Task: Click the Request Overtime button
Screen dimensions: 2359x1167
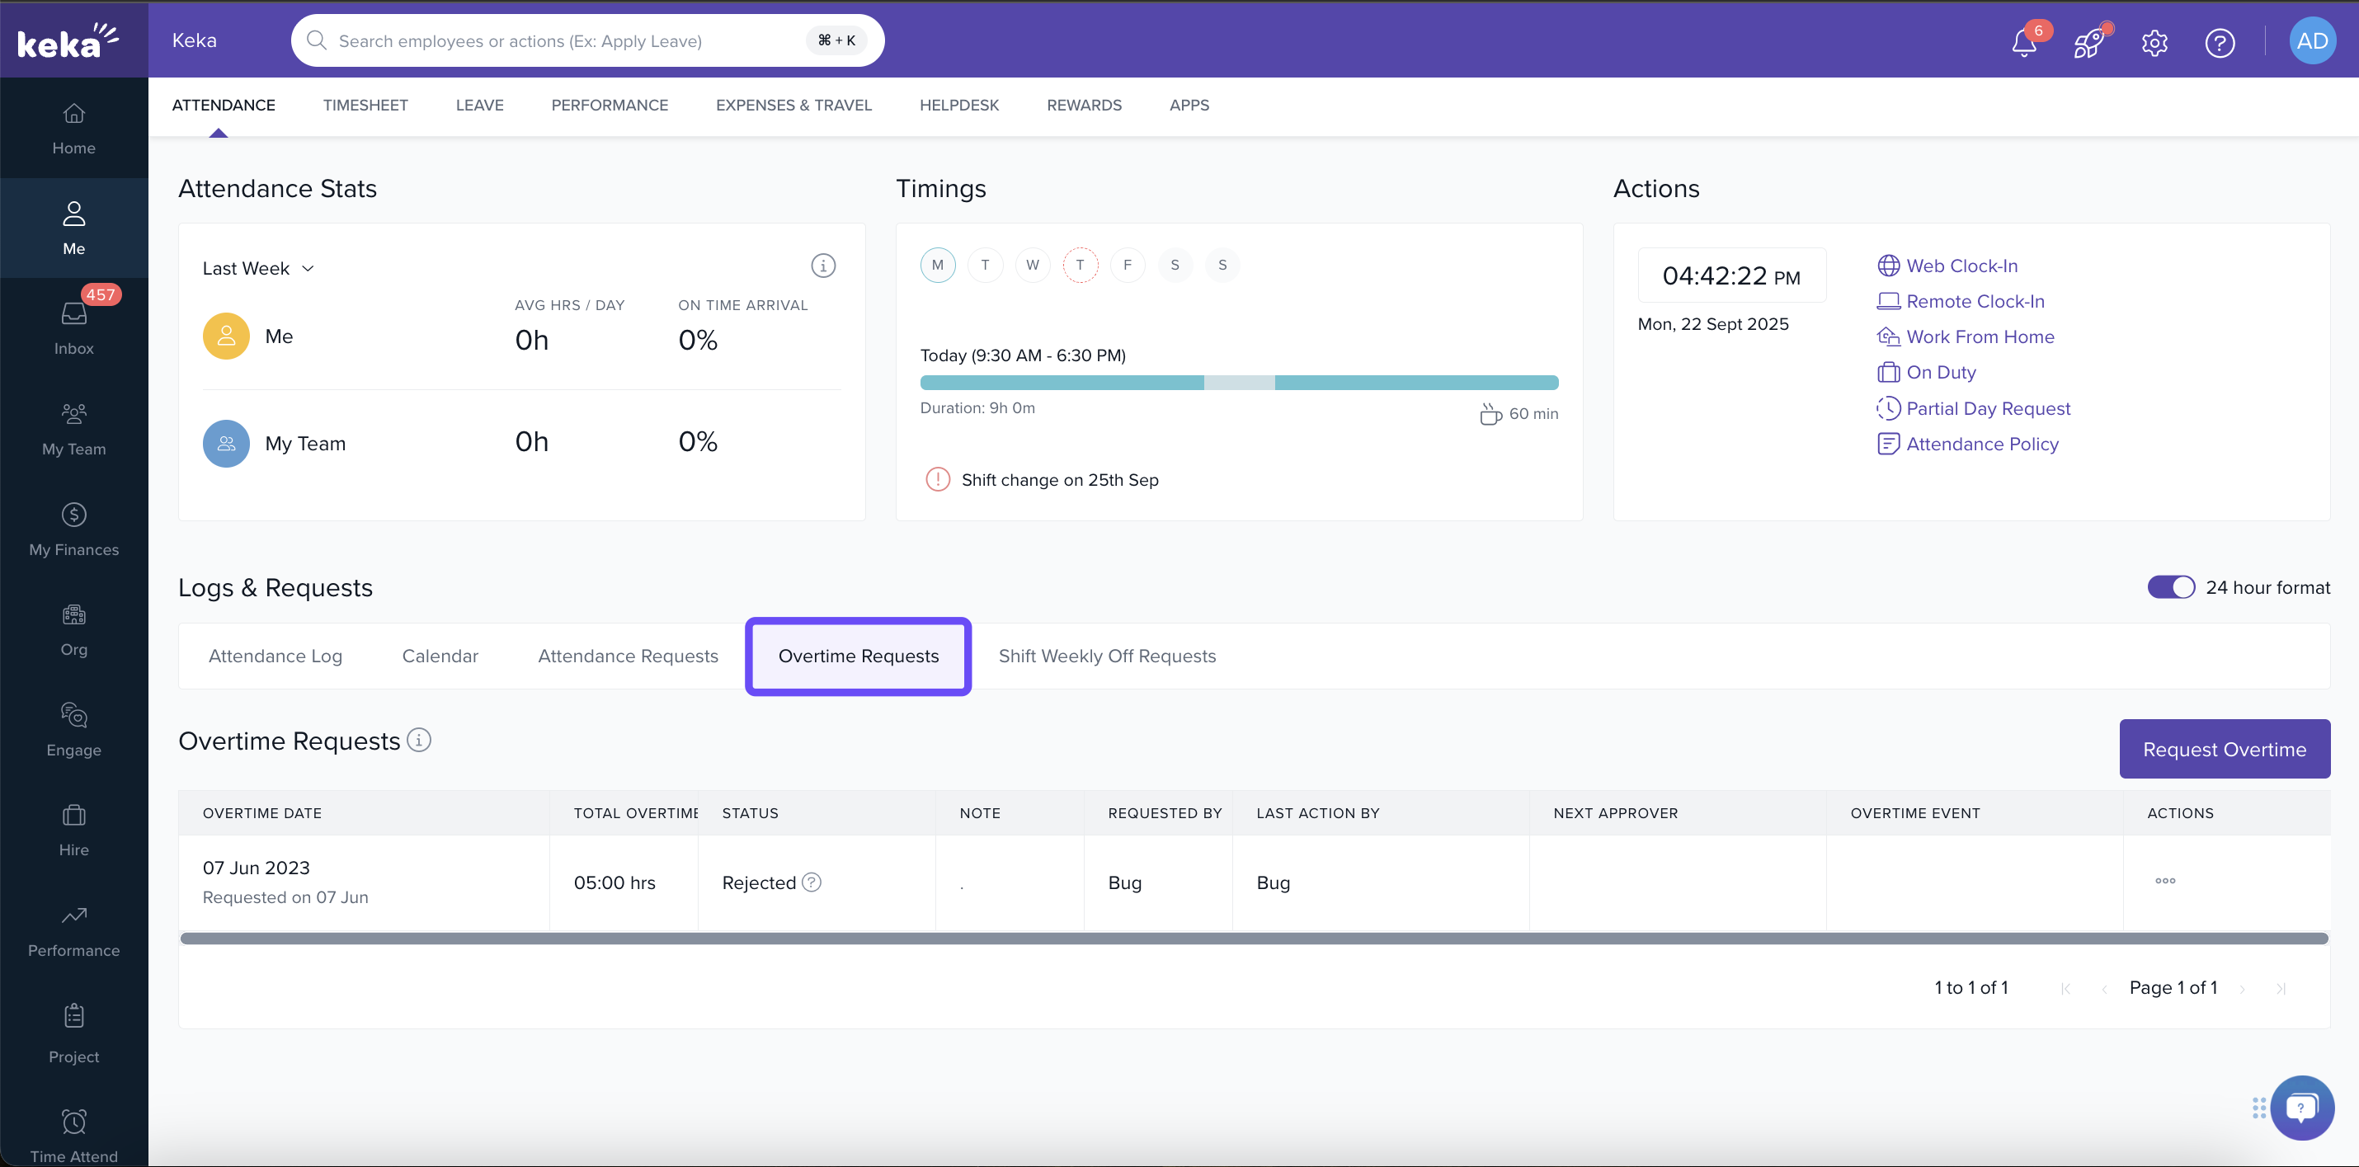Action: [x=2224, y=748]
